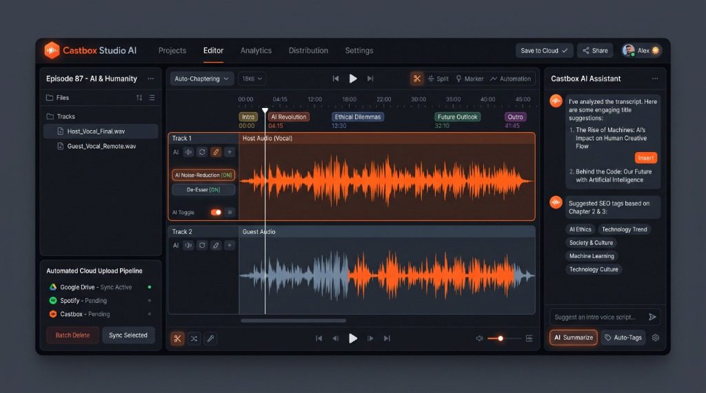
Task: Select Google Drive sync entry
Action: coord(100,287)
